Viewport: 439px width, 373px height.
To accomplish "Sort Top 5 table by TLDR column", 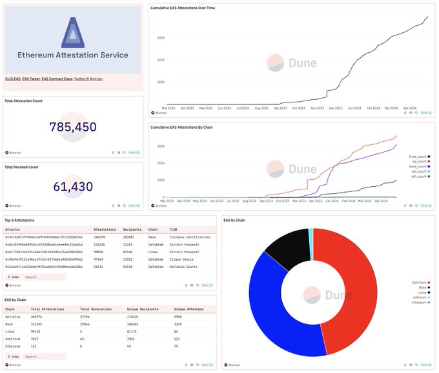I will [173, 229].
